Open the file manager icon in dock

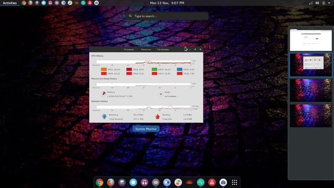point(156,182)
